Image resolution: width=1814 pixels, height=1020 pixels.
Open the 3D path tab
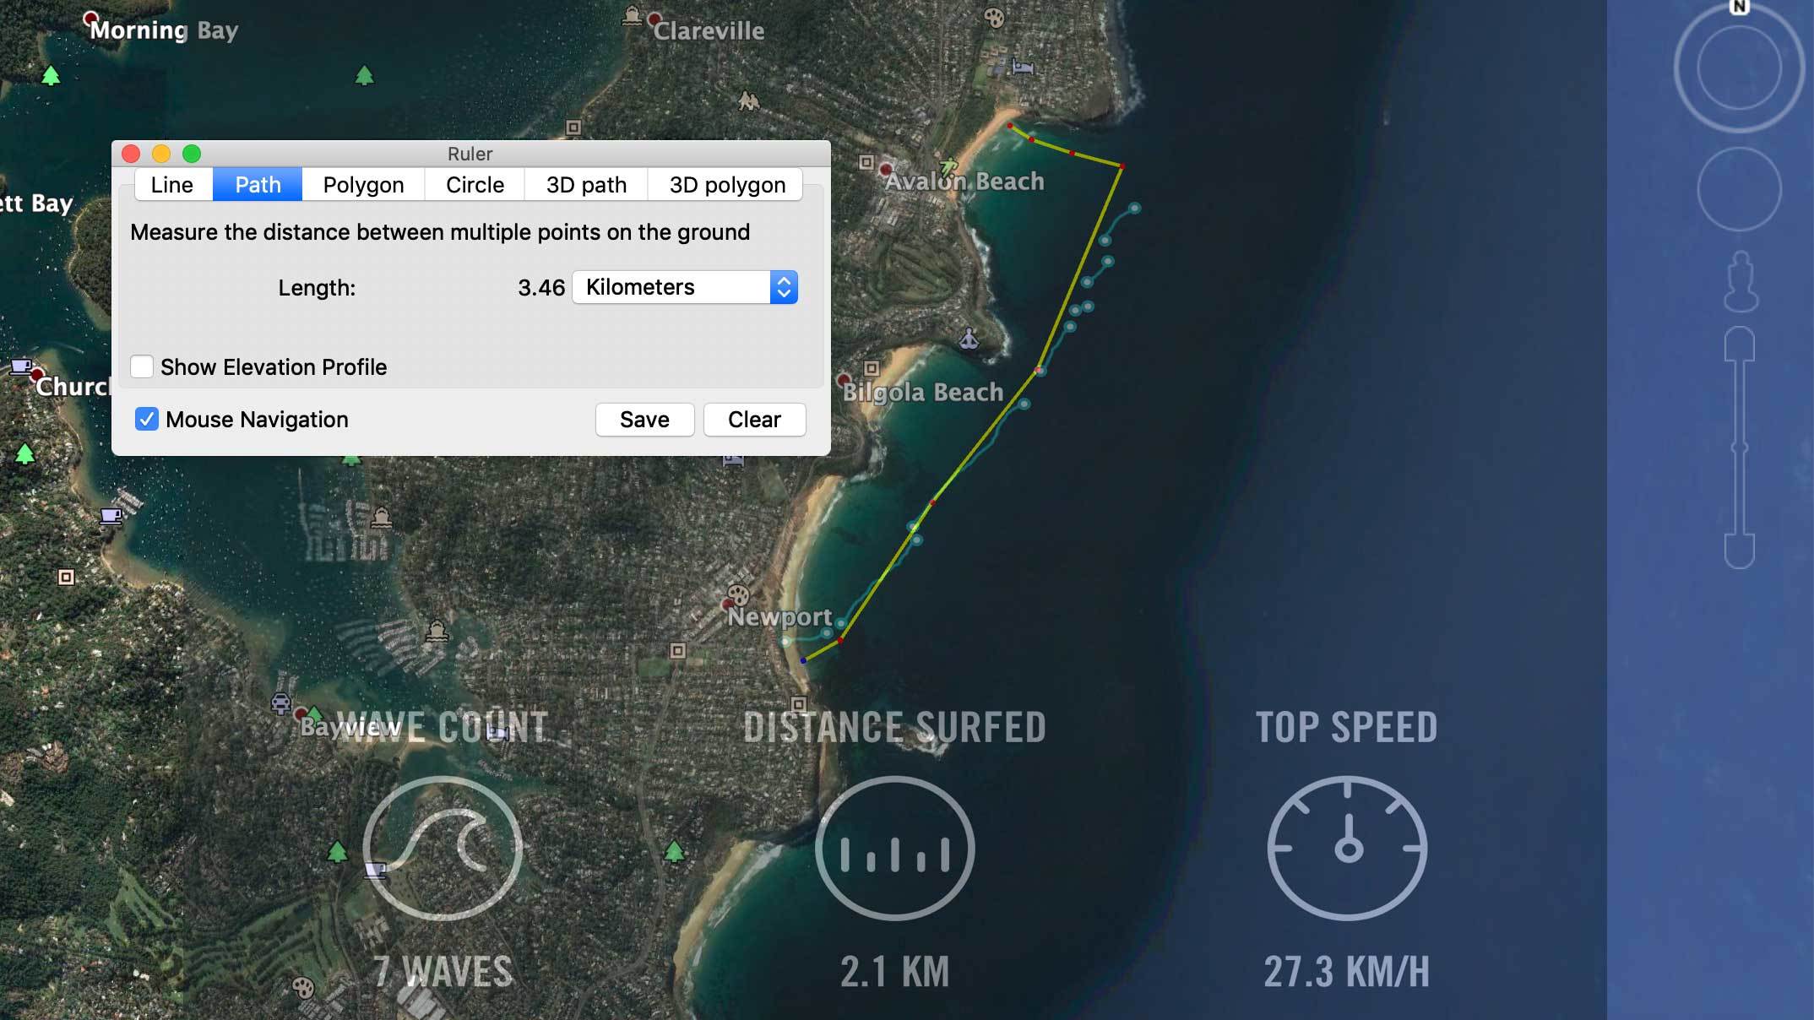click(586, 184)
